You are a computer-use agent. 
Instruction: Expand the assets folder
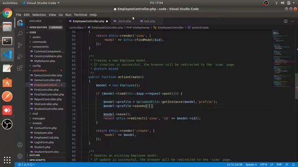point(46,37)
